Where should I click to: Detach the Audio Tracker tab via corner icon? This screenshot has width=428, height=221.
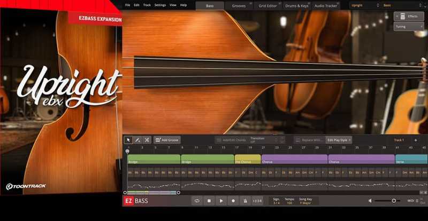click(x=338, y=3)
